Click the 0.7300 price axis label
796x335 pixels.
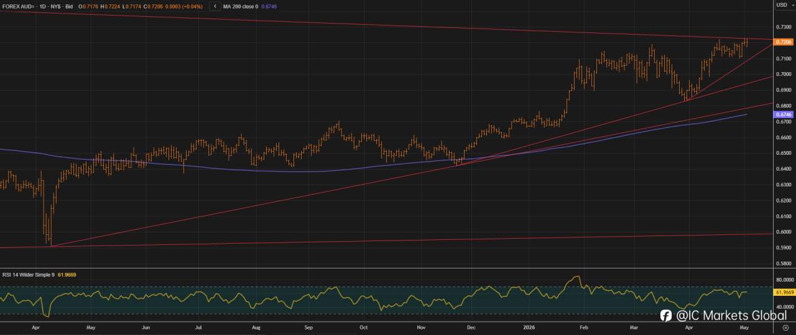tap(783, 27)
